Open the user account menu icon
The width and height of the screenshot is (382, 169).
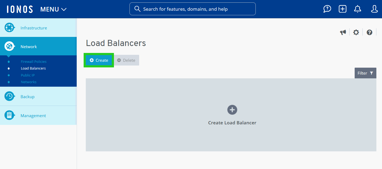374,9
